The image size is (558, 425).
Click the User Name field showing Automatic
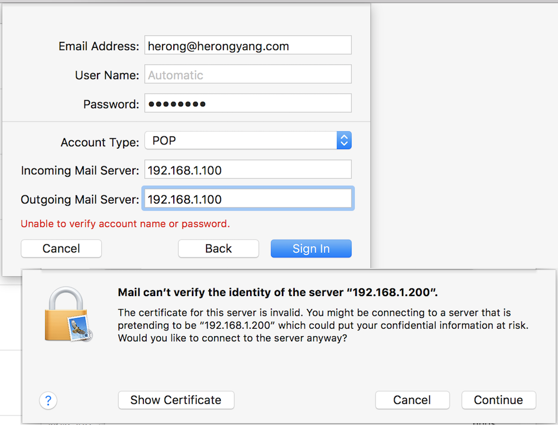pyautogui.click(x=248, y=75)
